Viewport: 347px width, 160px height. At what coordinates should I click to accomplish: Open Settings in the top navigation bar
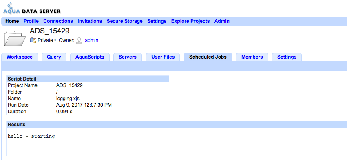tap(157, 21)
